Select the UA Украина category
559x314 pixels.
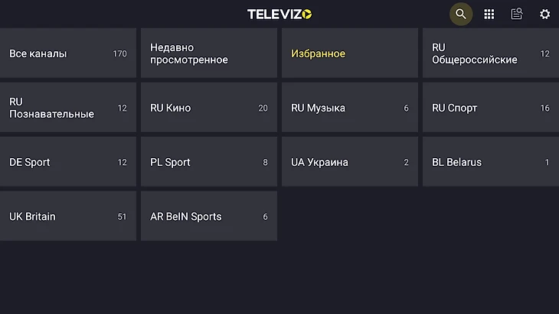(349, 162)
